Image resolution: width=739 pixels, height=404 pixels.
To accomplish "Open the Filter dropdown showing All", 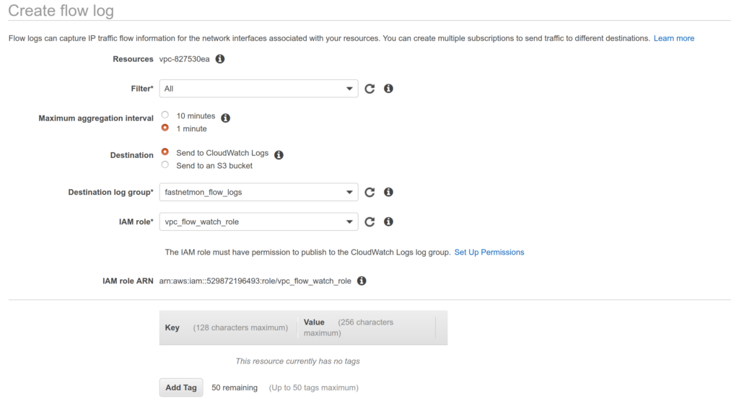I will (259, 89).
